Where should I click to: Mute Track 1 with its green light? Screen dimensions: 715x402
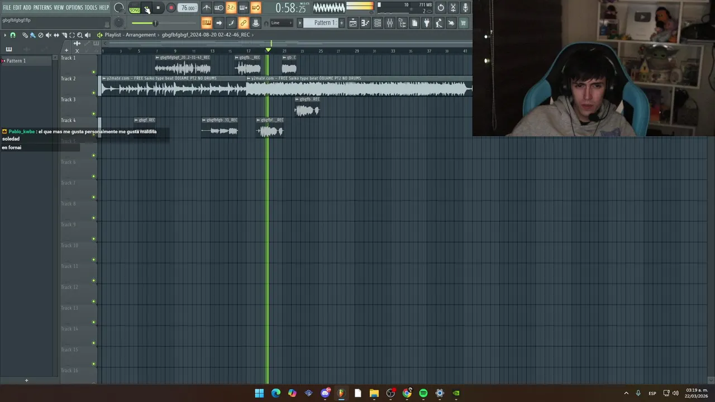94,72
